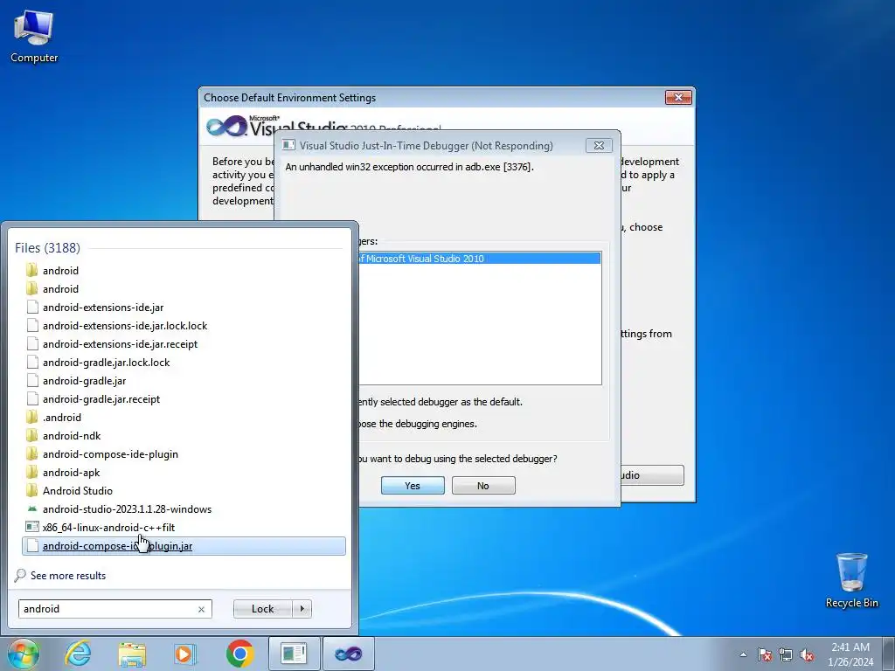The height and width of the screenshot is (671, 895).
Task: Open android-gradle.jar.receipt file
Action: pyautogui.click(x=184, y=398)
